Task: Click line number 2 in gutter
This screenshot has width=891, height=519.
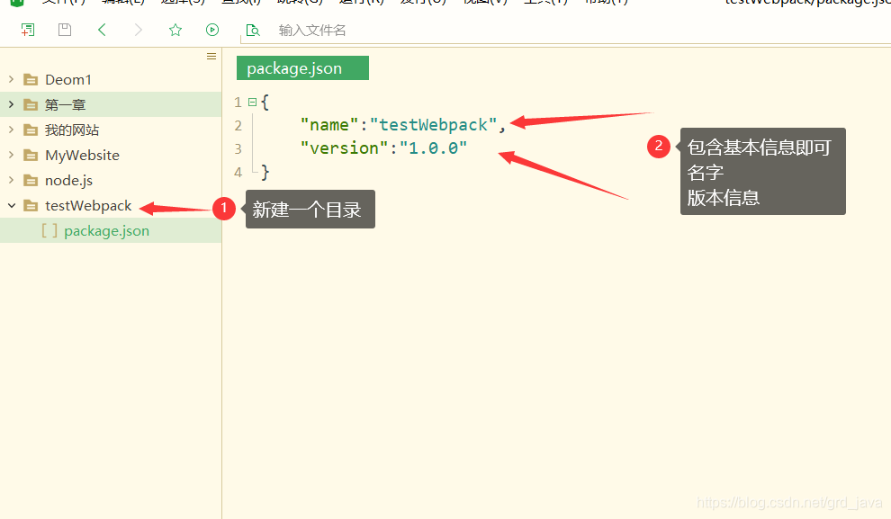Action: (238, 126)
